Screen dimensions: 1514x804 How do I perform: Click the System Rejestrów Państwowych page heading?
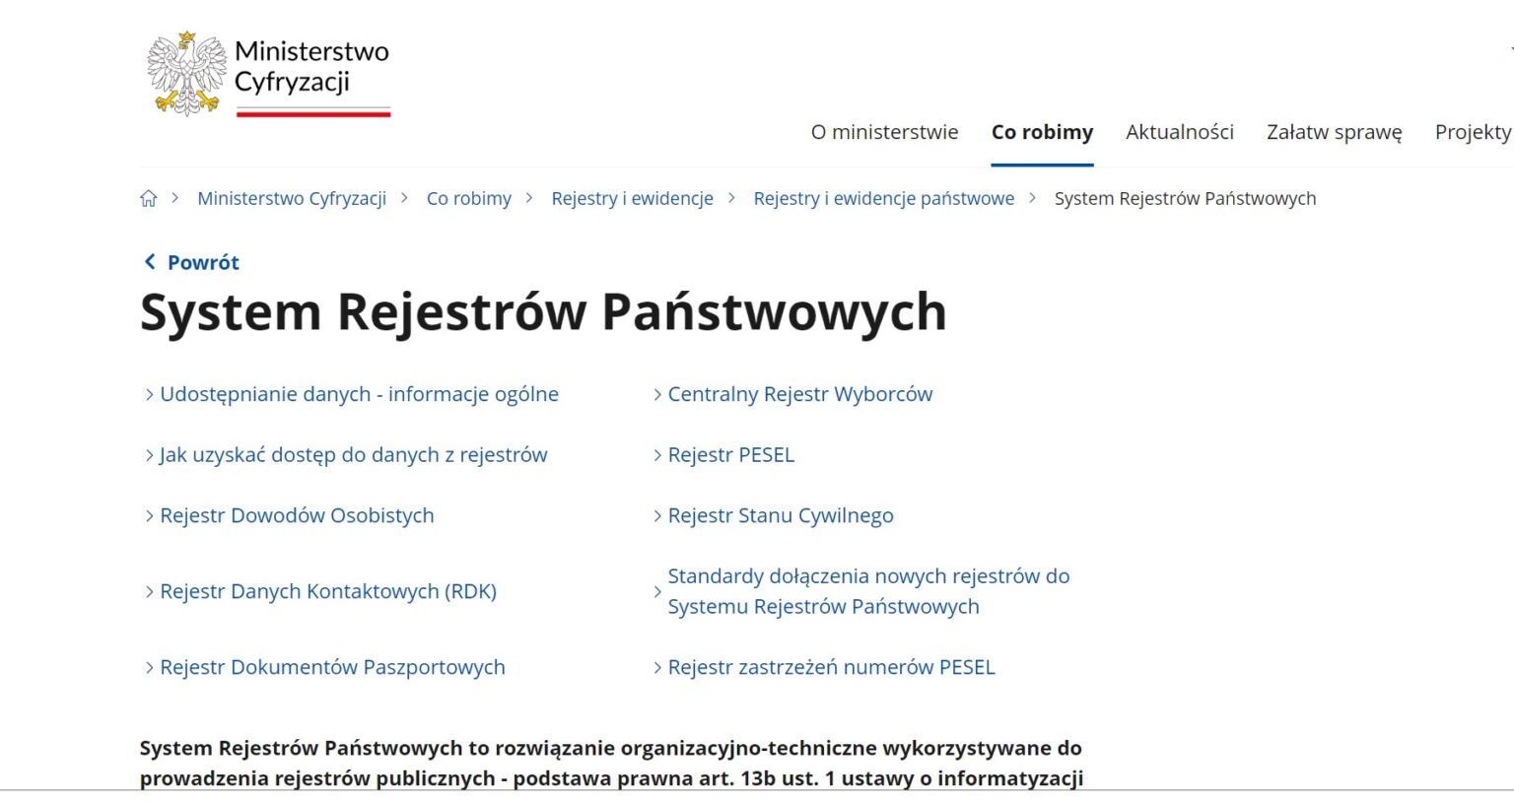pyautogui.click(x=543, y=312)
